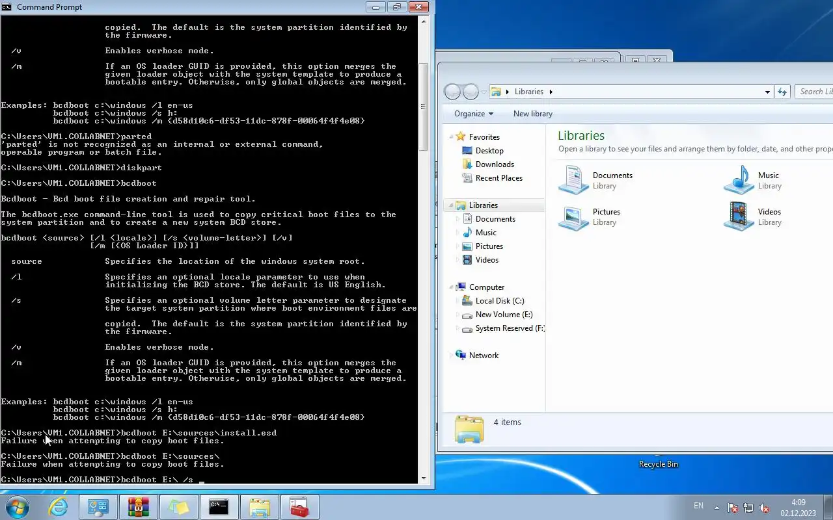Screen dimensions: 833x520
Task: Click the '4 items' details text
Action: point(507,422)
